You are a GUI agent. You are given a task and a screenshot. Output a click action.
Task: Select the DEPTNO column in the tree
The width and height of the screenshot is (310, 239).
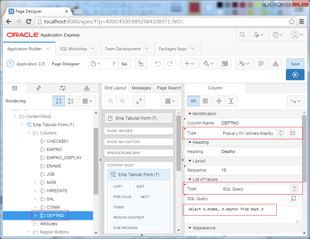(55, 215)
